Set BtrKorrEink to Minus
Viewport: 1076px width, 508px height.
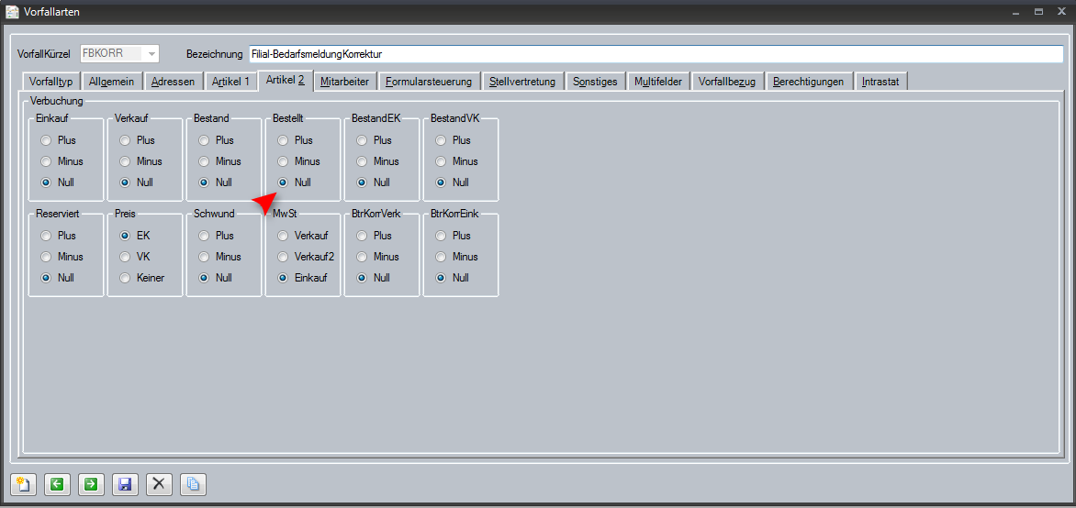(x=442, y=257)
